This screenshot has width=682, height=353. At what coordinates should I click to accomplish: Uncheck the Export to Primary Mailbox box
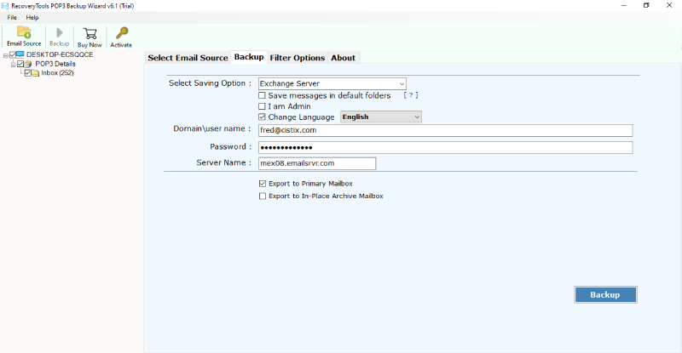point(263,184)
